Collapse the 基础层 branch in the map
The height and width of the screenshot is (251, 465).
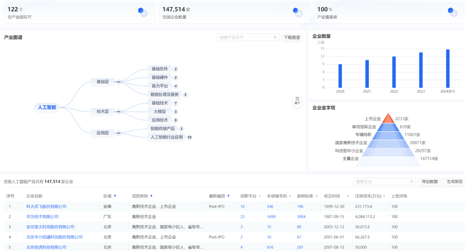click(x=119, y=82)
